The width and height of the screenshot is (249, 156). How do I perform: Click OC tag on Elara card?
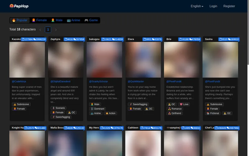click(x=149, y=109)
